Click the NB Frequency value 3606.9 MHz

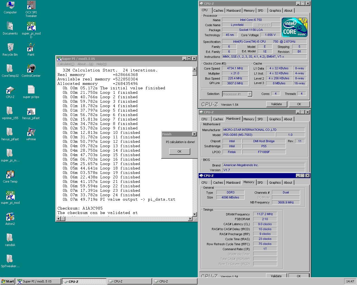286,202
